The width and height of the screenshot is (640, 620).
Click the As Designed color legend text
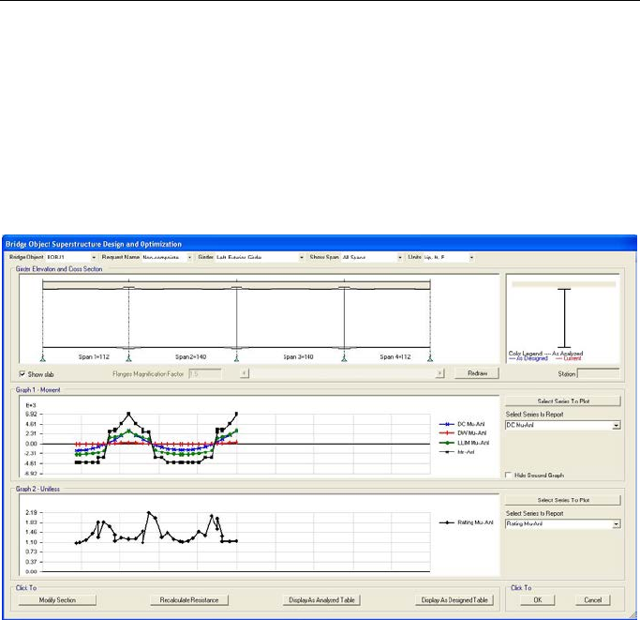coord(532,358)
